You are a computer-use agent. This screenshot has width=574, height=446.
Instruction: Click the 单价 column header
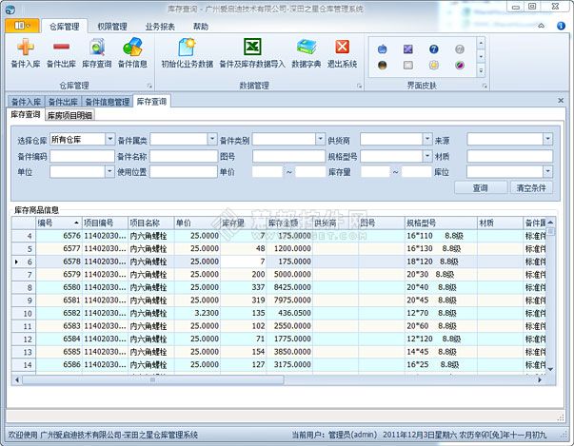[197, 223]
